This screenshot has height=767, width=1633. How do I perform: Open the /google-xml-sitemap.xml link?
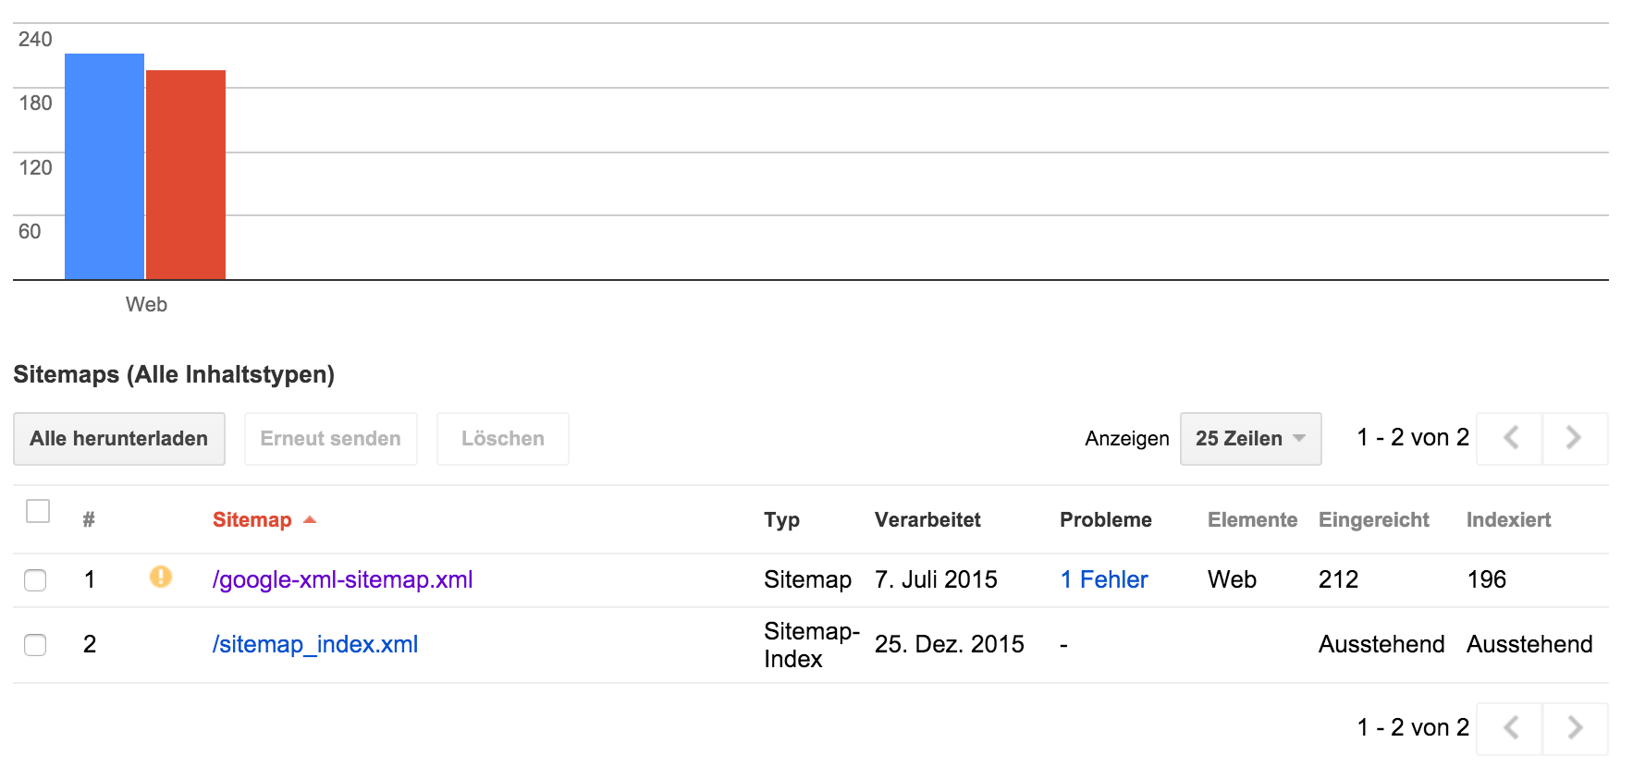342,579
